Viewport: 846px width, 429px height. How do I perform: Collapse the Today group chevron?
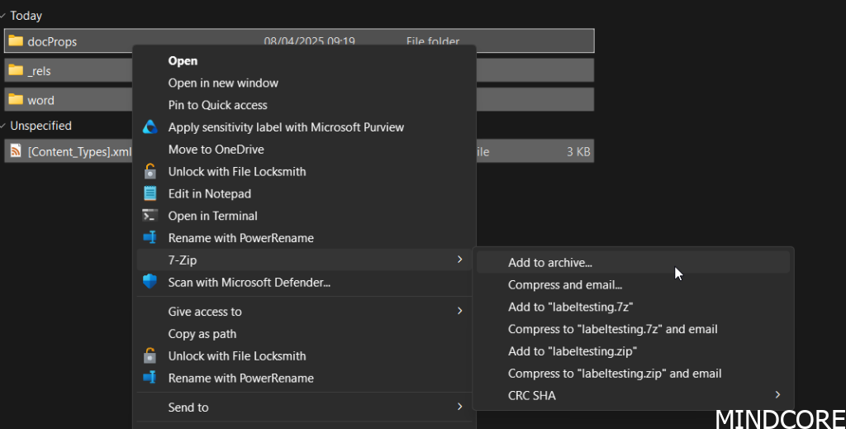click(x=4, y=16)
